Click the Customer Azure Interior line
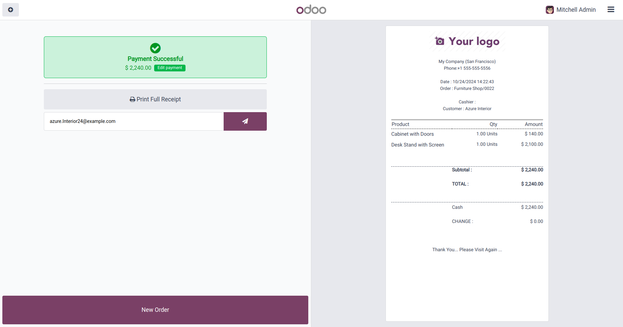Screen dimensions: 623x327 click(467, 109)
